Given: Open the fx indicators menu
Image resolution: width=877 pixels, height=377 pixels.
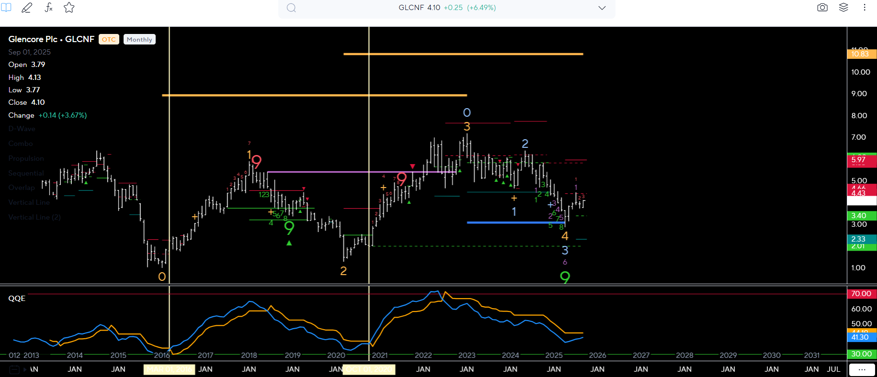Looking at the screenshot, I should click(48, 8).
